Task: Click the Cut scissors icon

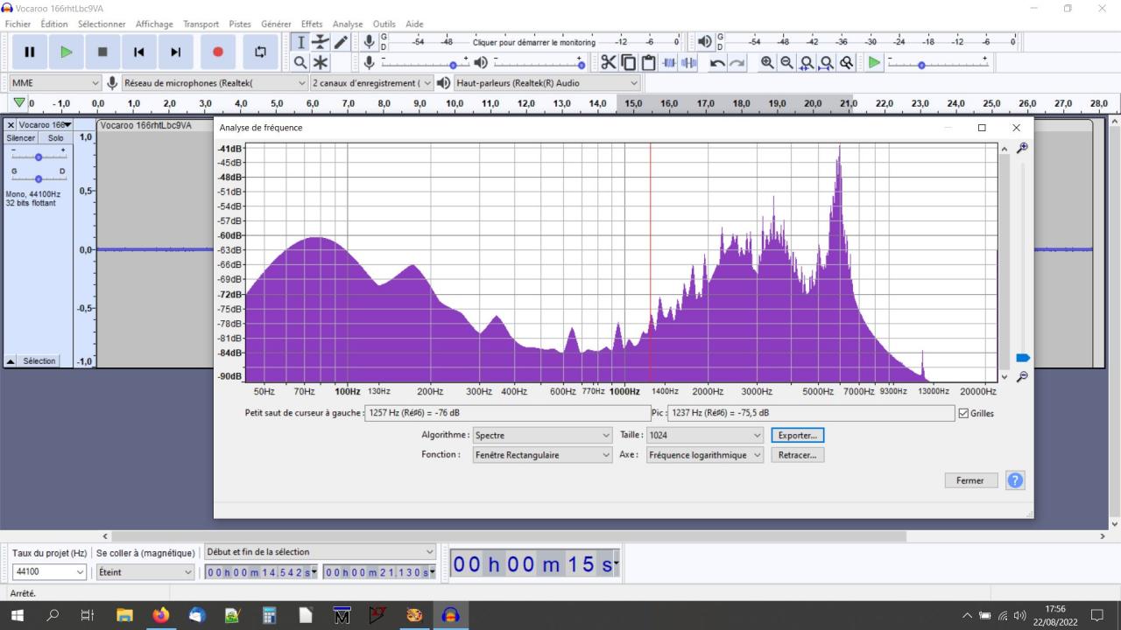Action: (x=608, y=62)
